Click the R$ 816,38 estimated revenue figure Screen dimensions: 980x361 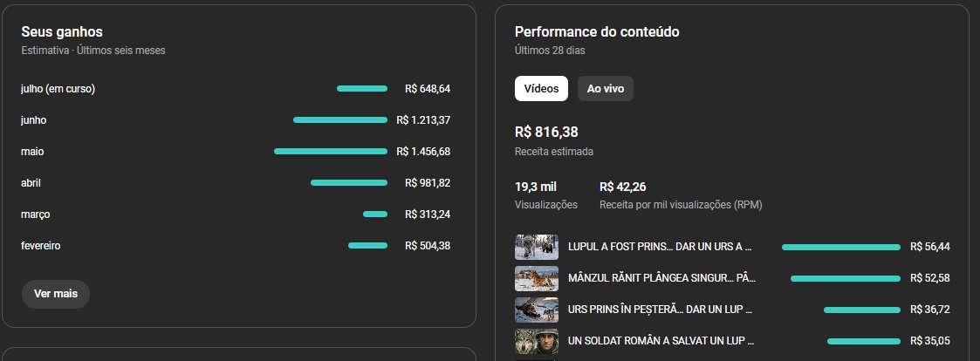point(546,133)
